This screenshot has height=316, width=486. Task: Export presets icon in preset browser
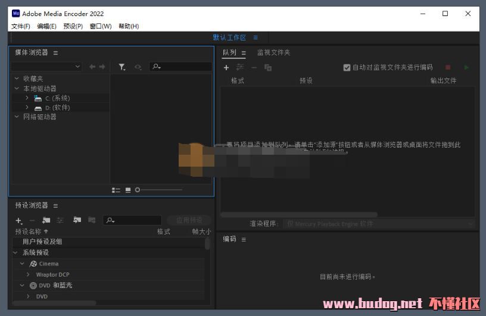(92, 220)
